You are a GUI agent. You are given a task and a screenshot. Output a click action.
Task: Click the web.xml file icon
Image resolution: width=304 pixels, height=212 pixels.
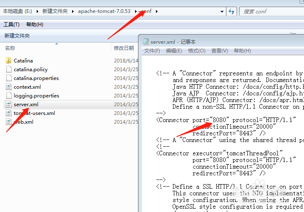(8, 122)
